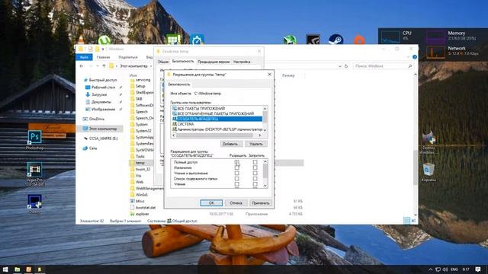Image resolution: width=488 pixels, height=274 pixels.
Task: Tick Allow checkbox for Список содержимого папки
Action: [236, 179]
